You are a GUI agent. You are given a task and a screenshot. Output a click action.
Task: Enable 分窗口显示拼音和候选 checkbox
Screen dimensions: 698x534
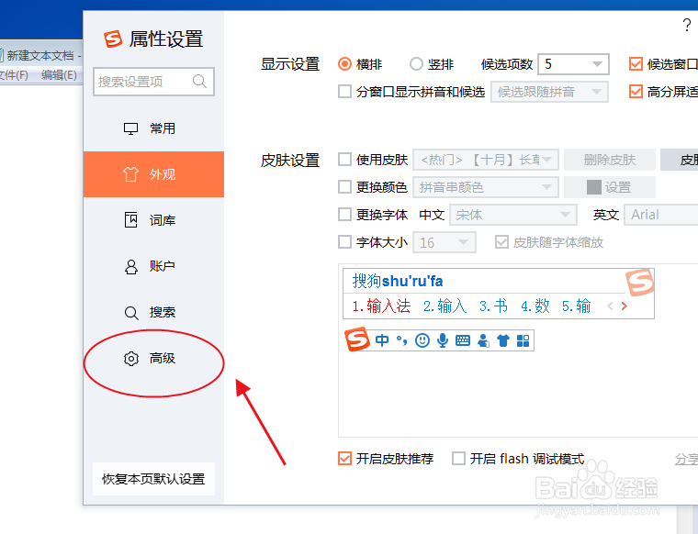[x=344, y=92]
